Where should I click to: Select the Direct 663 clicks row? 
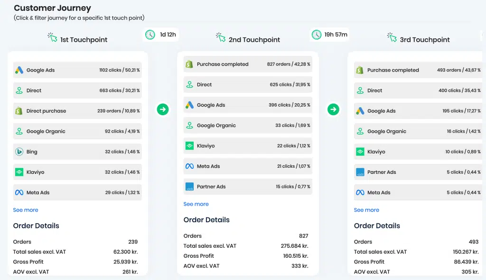[77, 90]
